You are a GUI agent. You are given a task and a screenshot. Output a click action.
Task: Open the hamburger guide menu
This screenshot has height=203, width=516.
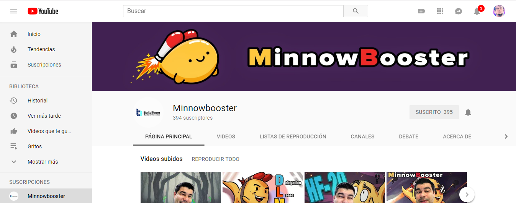[x=14, y=11]
